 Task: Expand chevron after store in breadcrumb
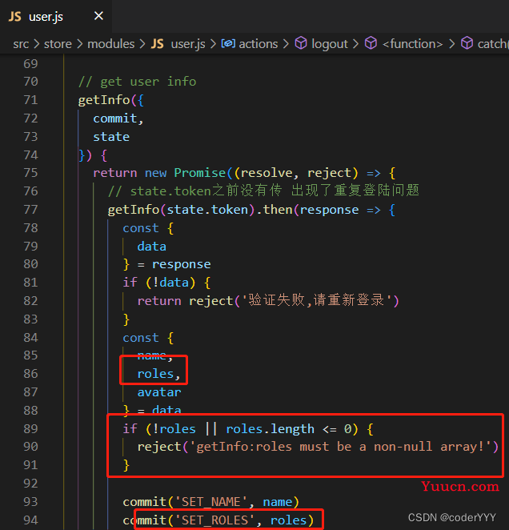pos(80,44)
